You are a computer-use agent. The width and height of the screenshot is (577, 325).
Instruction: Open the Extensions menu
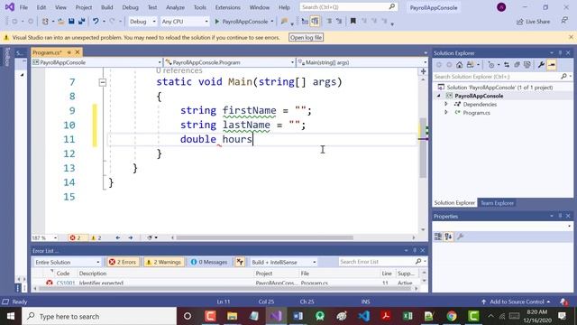[227, 7]
